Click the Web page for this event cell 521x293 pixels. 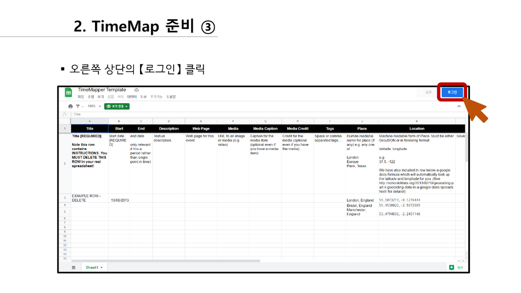click(201, 163)
